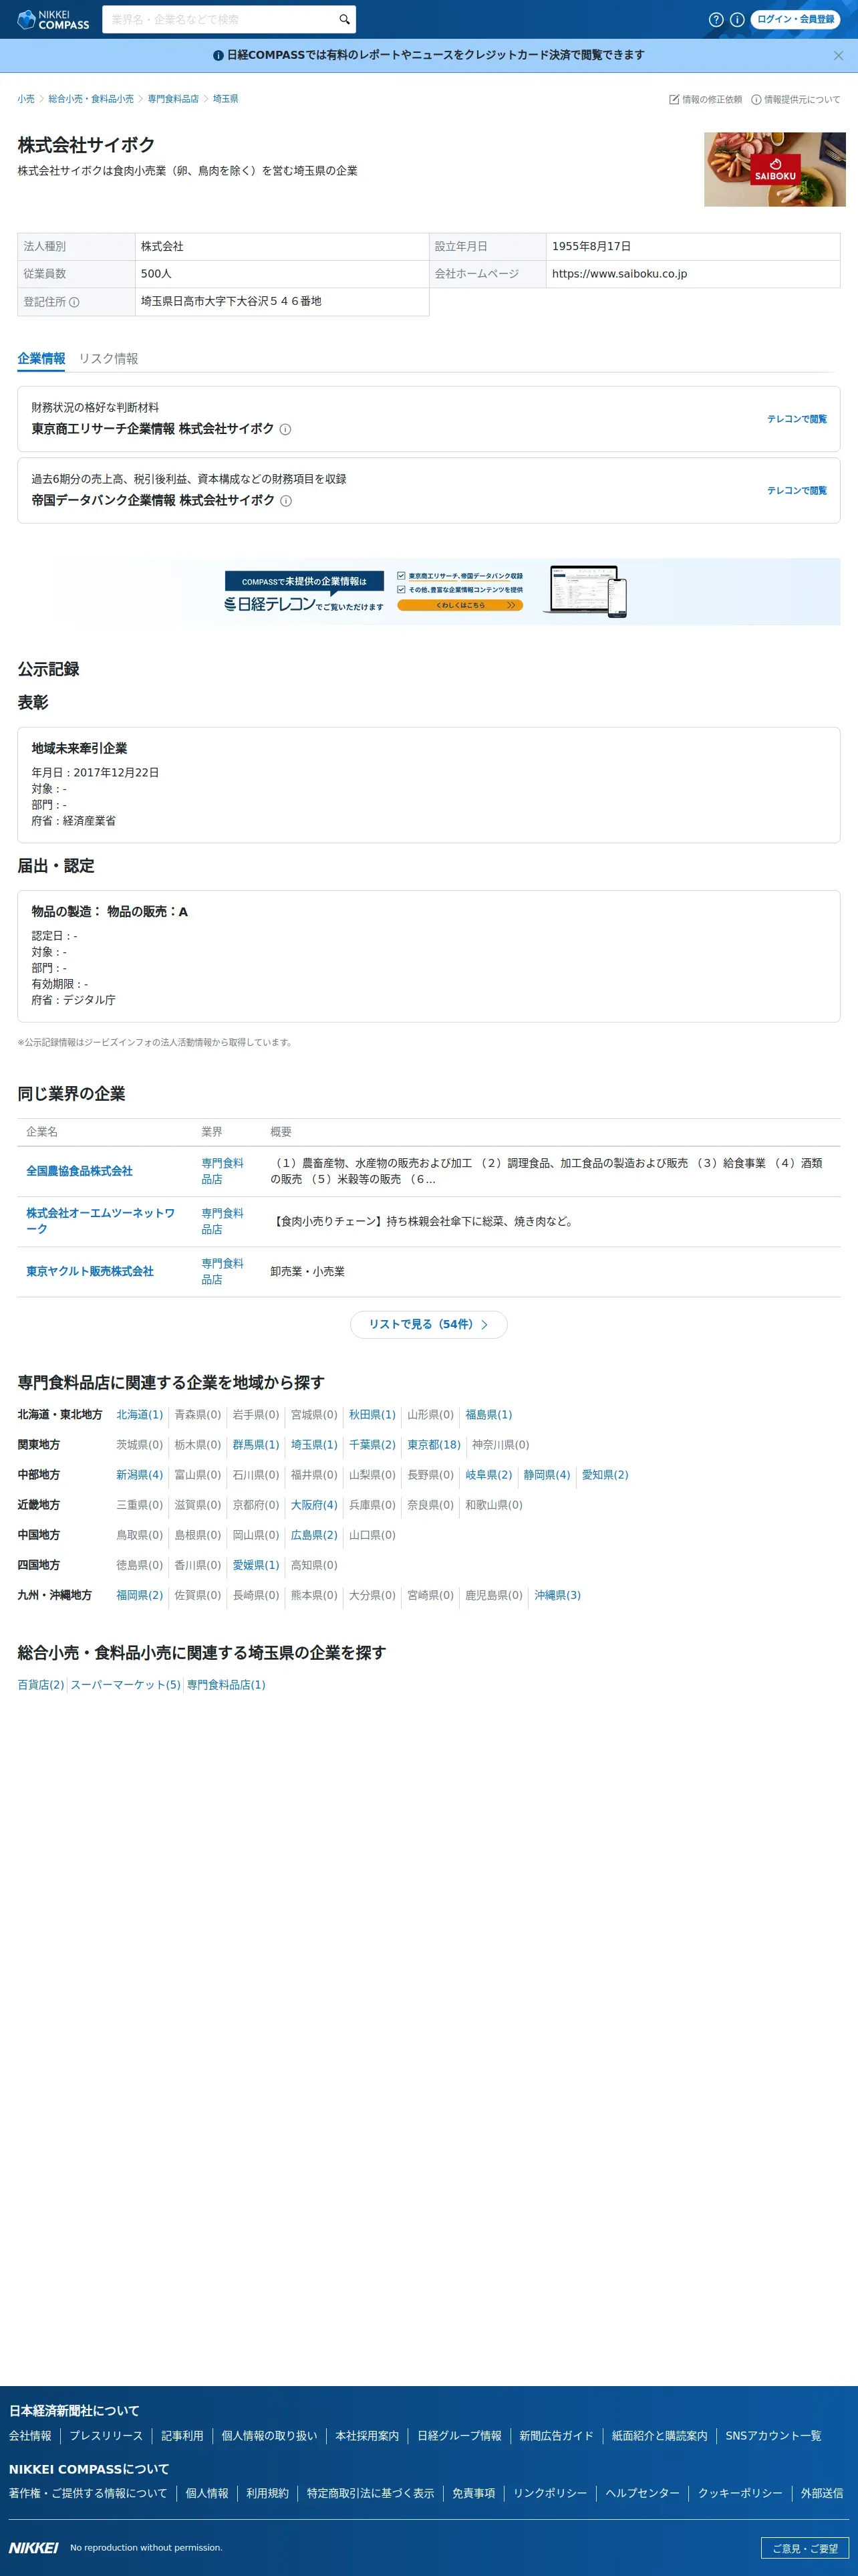The image size is (858, 2576).
Task: Select 新潟県(4) region link
Action: (139, 1475)
